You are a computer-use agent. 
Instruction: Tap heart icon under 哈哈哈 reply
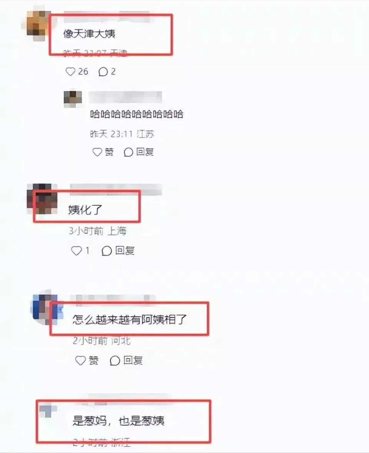97,152
